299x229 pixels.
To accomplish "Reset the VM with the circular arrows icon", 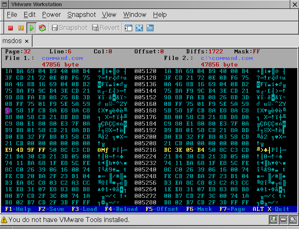I will [x=42, y=28].
